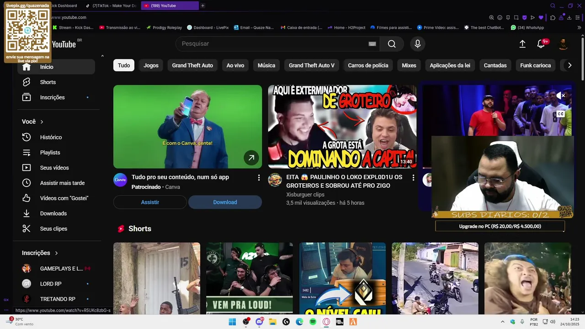
Task: Open Spotify from the taskbar
Action: coord(313,322)
